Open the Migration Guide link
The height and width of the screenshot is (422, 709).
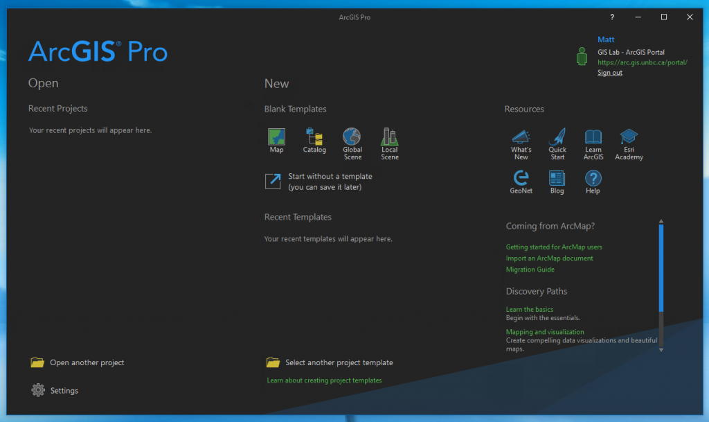(x=530, y=270)
